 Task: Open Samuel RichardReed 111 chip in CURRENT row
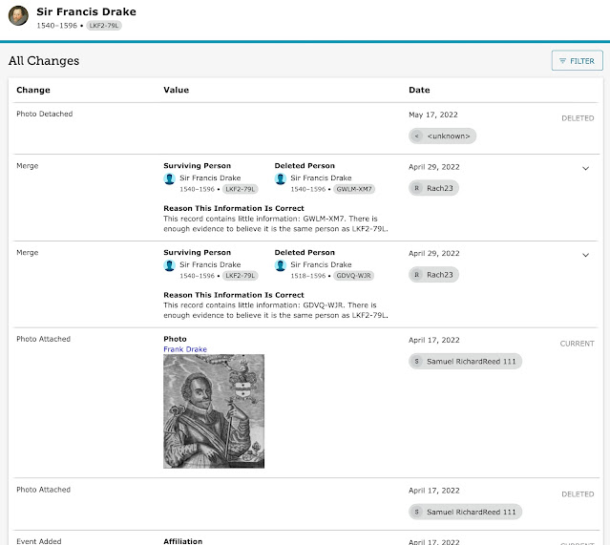[465, 362]
